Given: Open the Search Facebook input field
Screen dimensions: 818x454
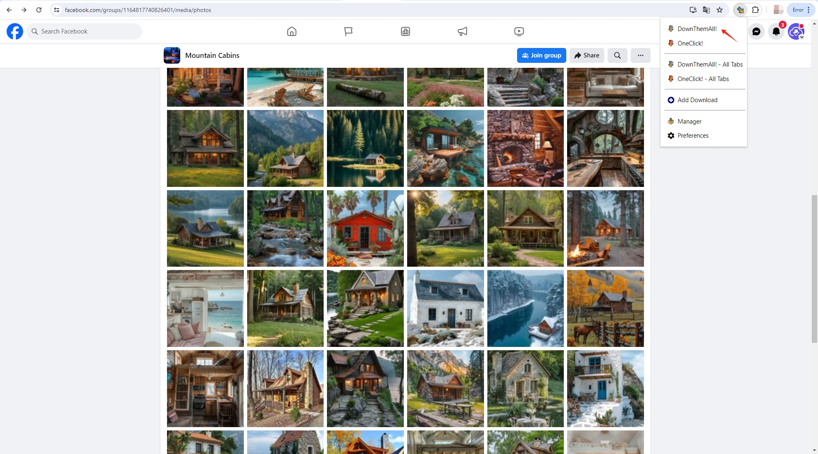Looking at the screenshot, I should (84, 31).
